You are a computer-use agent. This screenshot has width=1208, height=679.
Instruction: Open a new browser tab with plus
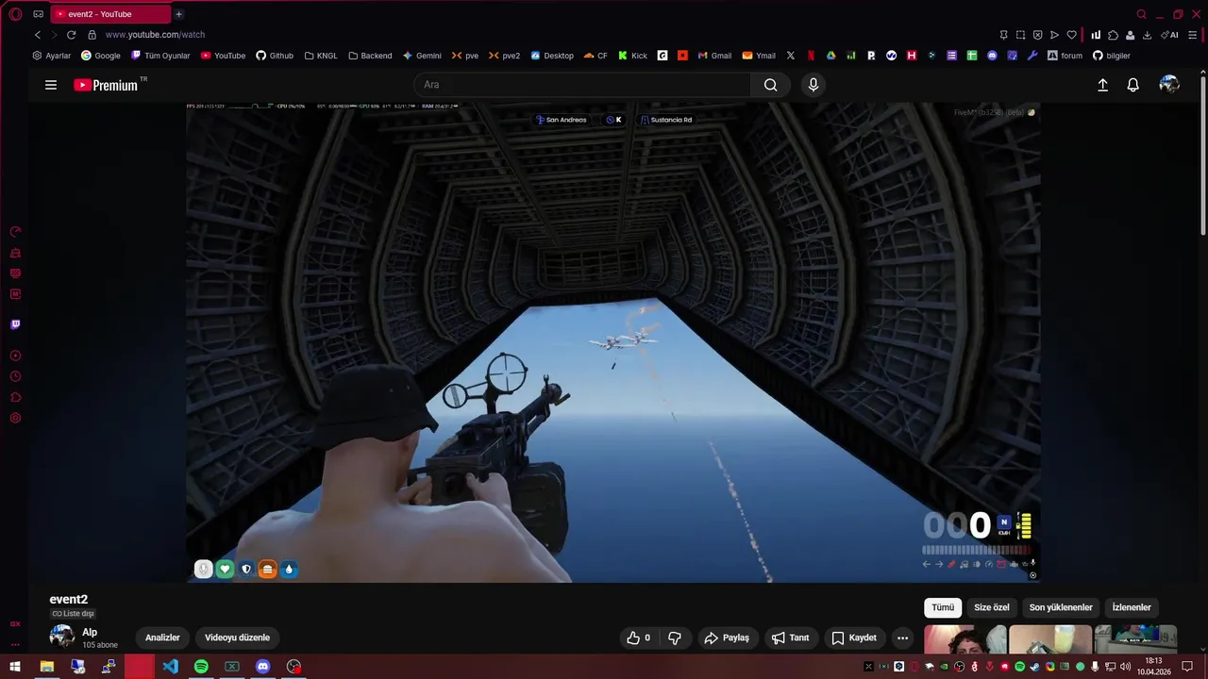coord(178,14)
